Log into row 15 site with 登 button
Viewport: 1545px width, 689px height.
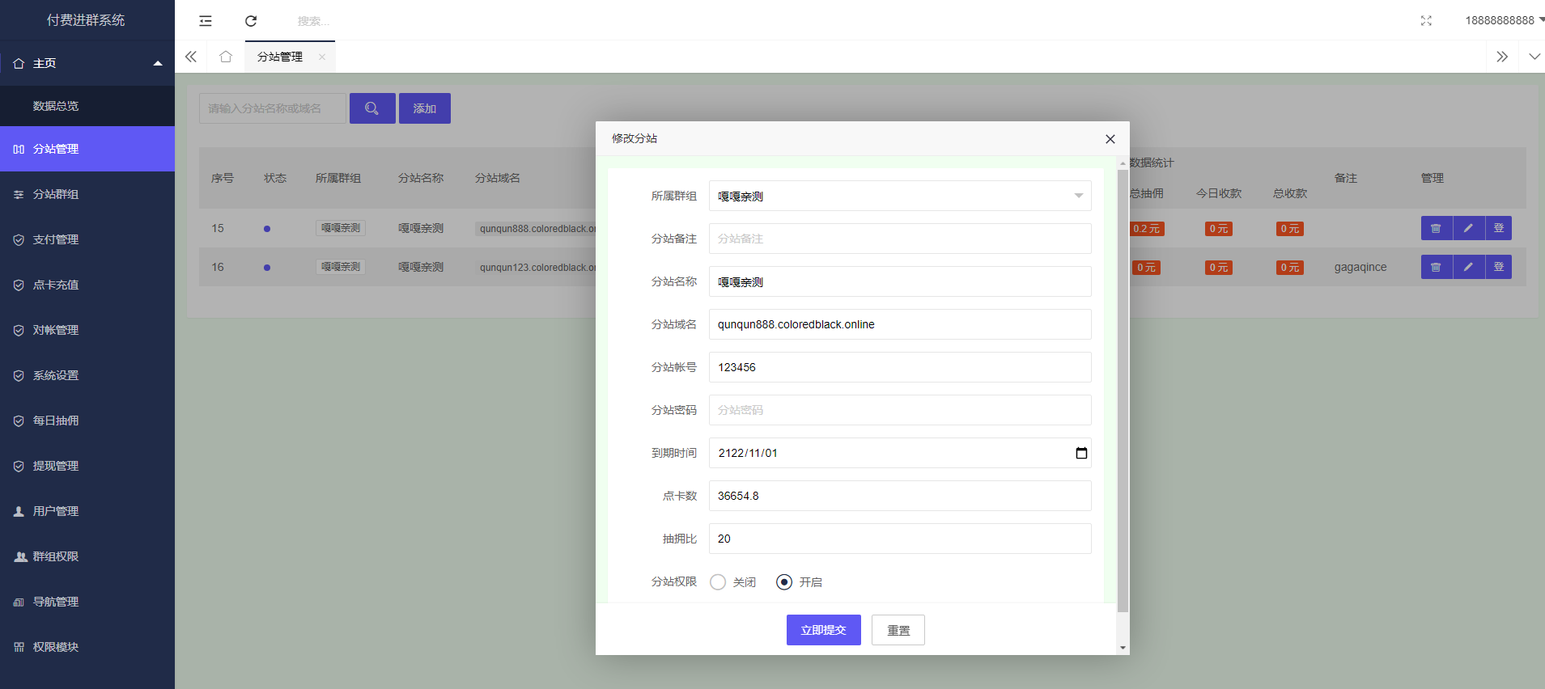tap(1499, 228)
